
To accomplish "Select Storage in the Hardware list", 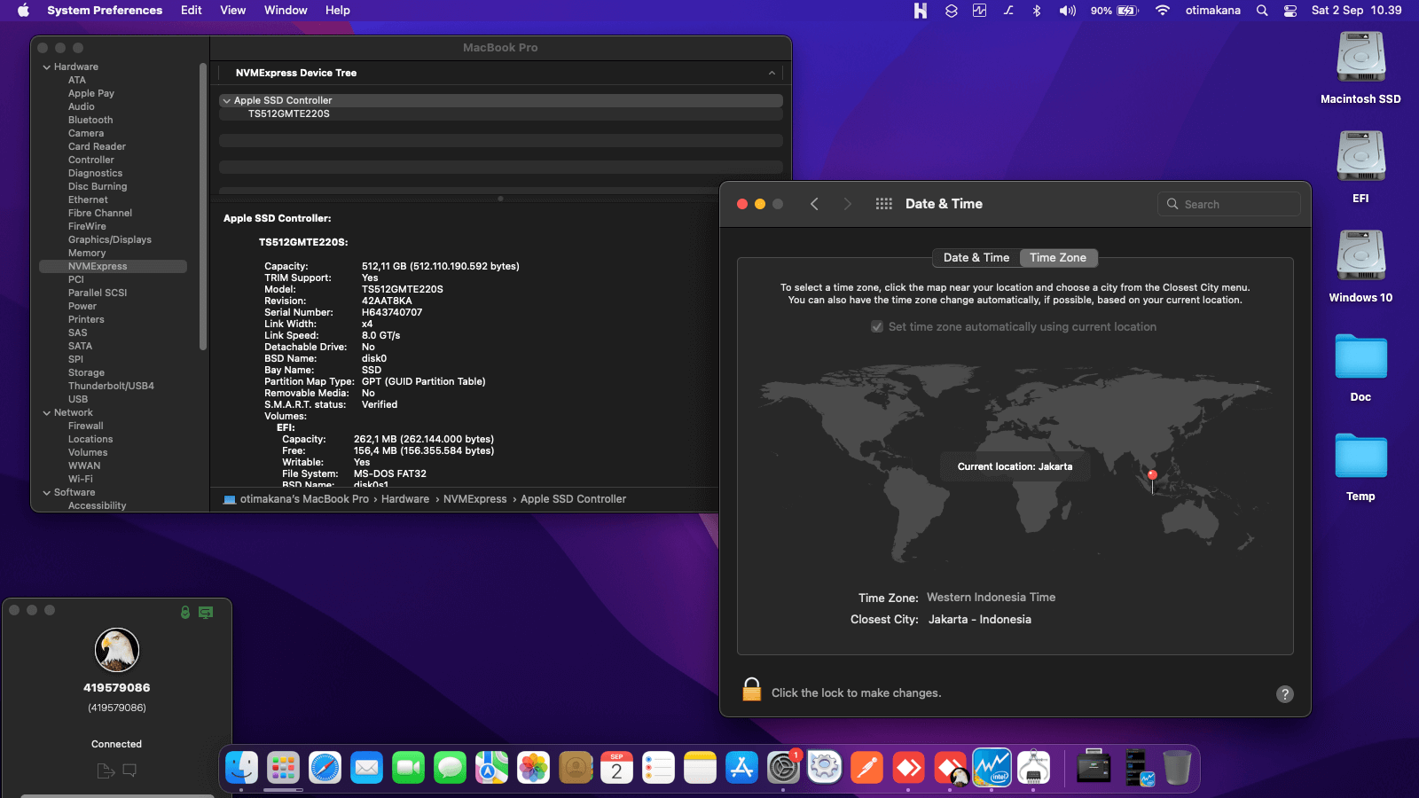I will pyautogui.click(x=86, y=373).
